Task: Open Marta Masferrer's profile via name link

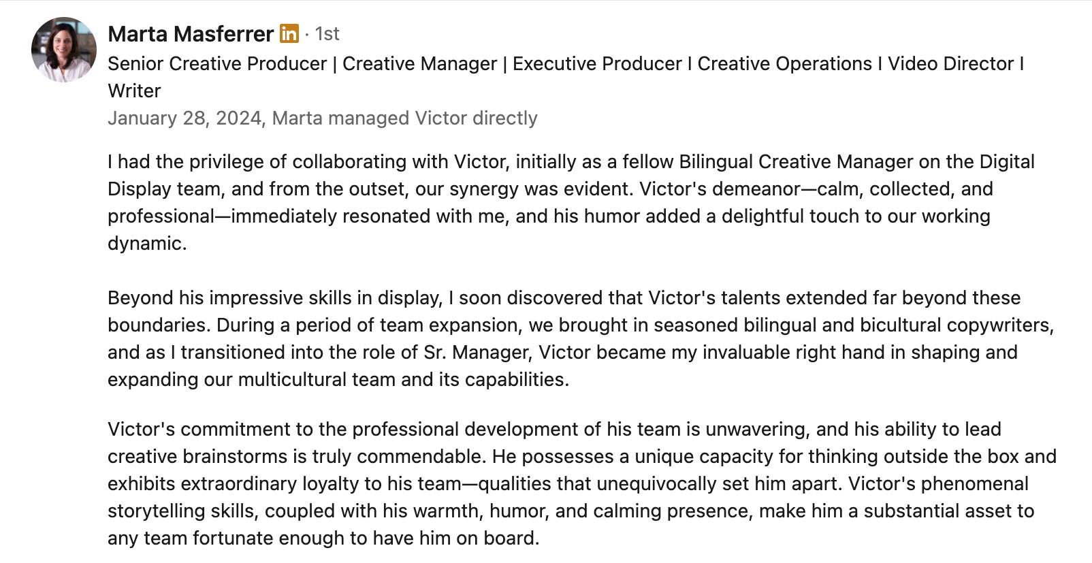Action: 191,33
